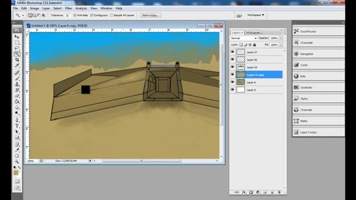Open the Edit menu
This screenshot has width=356, height=200.
(x=24, y=8)
